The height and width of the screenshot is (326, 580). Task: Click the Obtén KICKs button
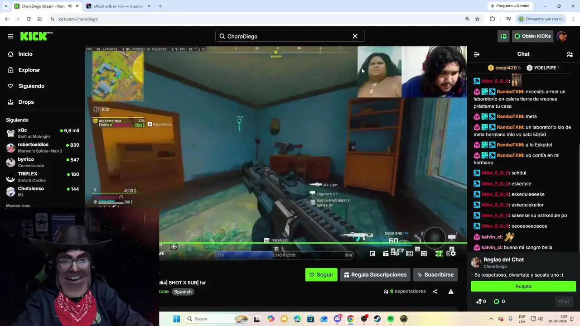click(532, 36)
